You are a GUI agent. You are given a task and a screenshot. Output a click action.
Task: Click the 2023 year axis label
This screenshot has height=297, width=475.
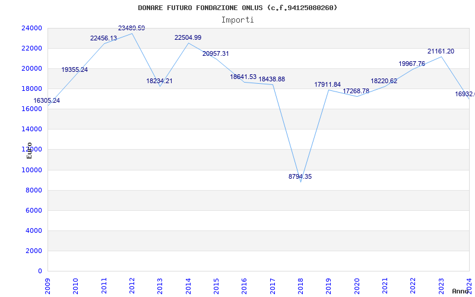coord(441,286)
